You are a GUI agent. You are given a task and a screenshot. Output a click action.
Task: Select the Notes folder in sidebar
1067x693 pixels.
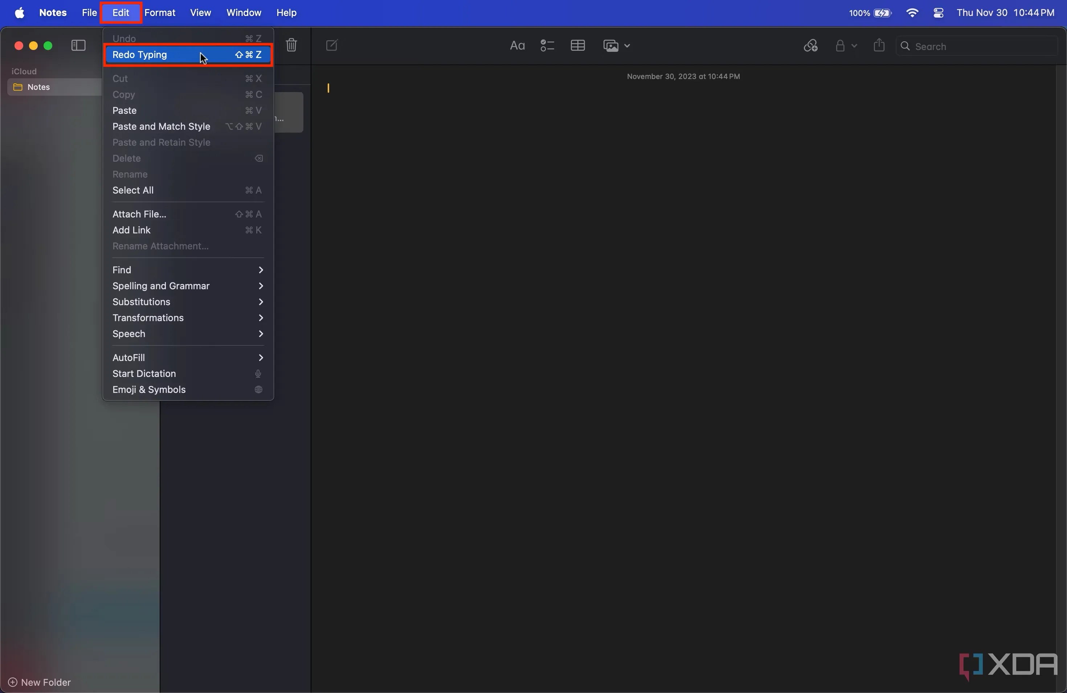(38, 87)
